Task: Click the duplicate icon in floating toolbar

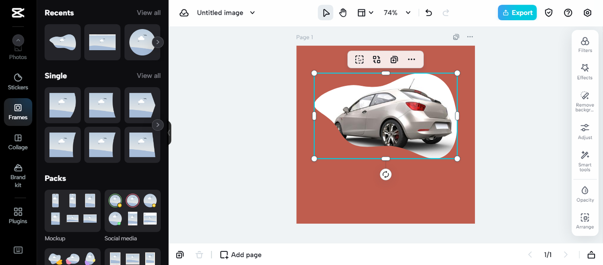Action: tap(394, 59)
